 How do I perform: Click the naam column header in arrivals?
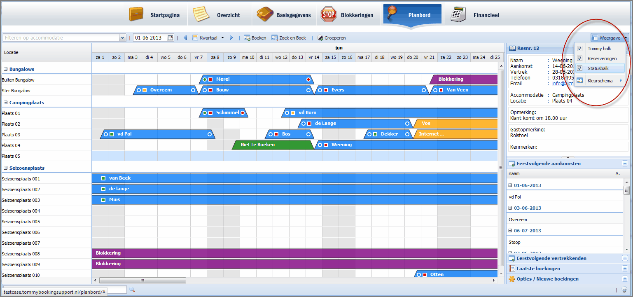560,174
